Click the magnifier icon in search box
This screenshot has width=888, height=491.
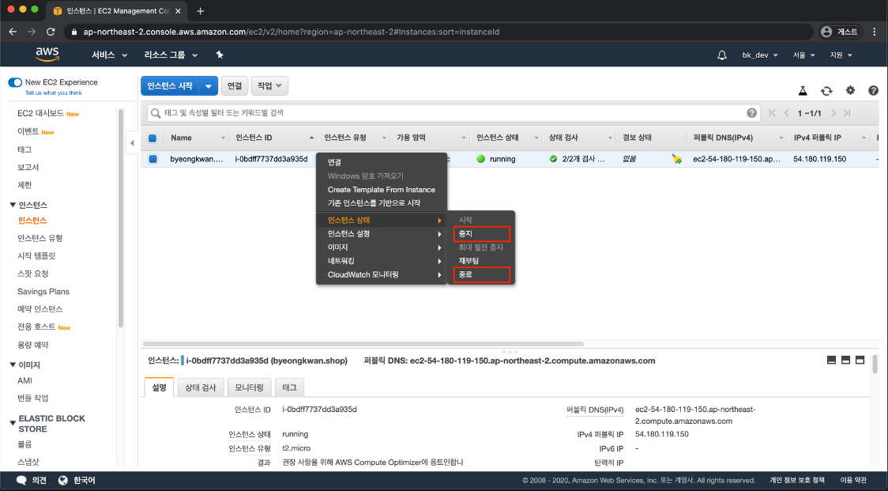point(156,113)
